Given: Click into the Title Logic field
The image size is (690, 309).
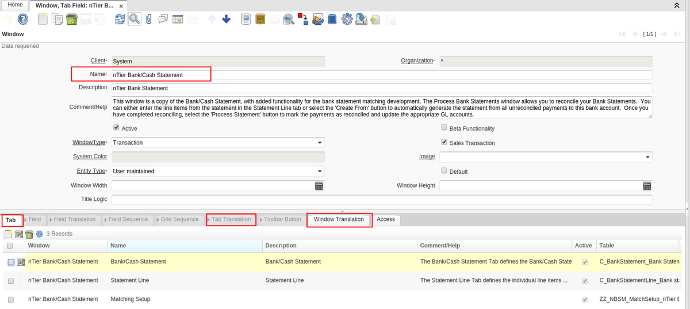Looking at the screenshot, I should tap(381, 200).
